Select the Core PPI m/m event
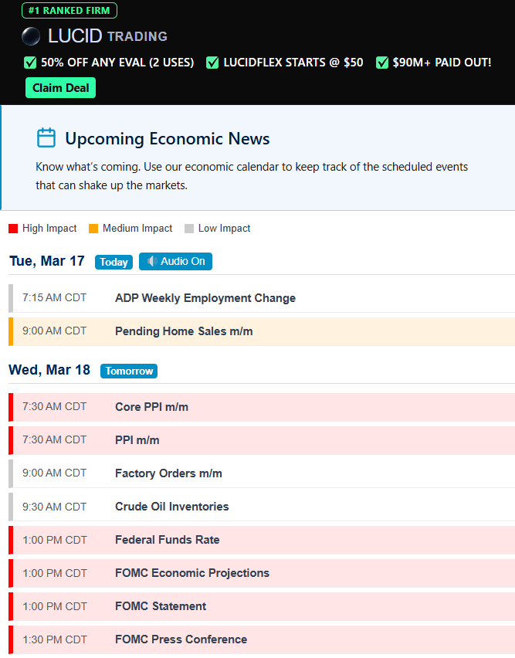515x658 pixels. (x=262, y=407)
